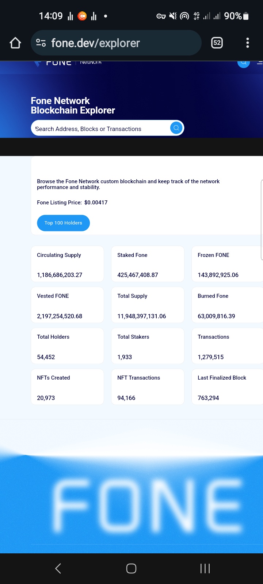Select the Staked Fone card
The image size is (263, 584).
pyautogui.click(x=148, y=264)
